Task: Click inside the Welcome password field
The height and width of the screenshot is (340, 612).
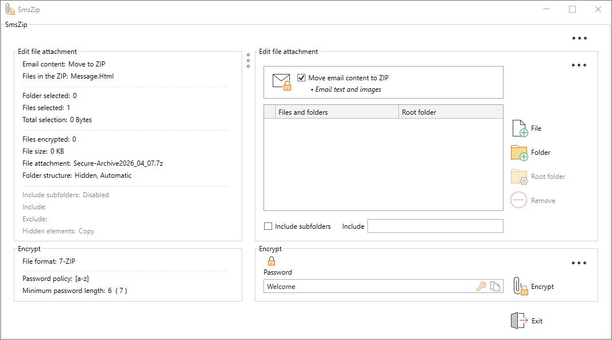Action: pyautogui.click(x=344, y=286)
